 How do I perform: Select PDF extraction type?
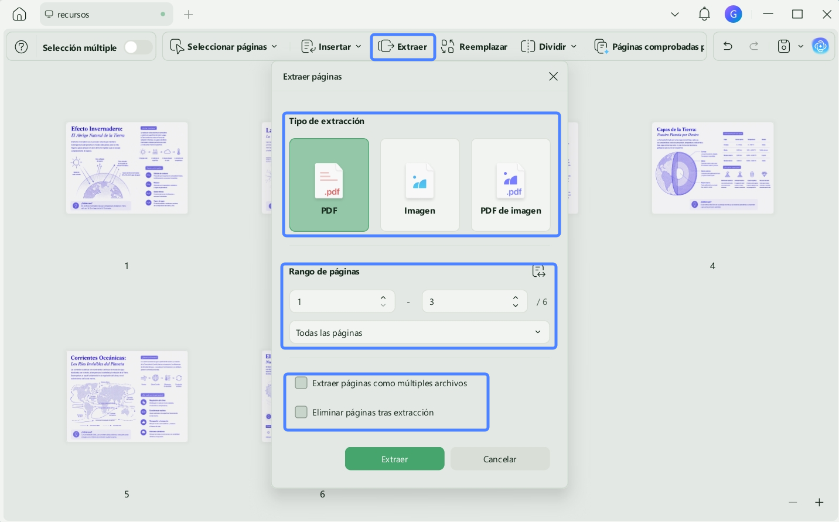tap(329, 185)
